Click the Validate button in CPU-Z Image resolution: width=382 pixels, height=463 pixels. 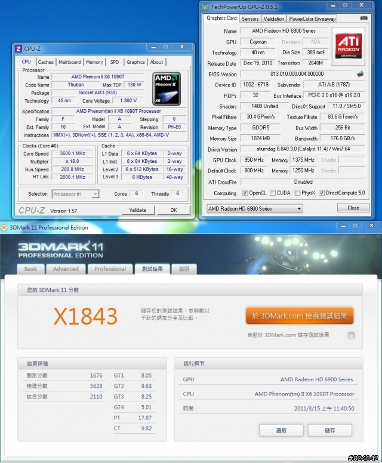[138, 210]
